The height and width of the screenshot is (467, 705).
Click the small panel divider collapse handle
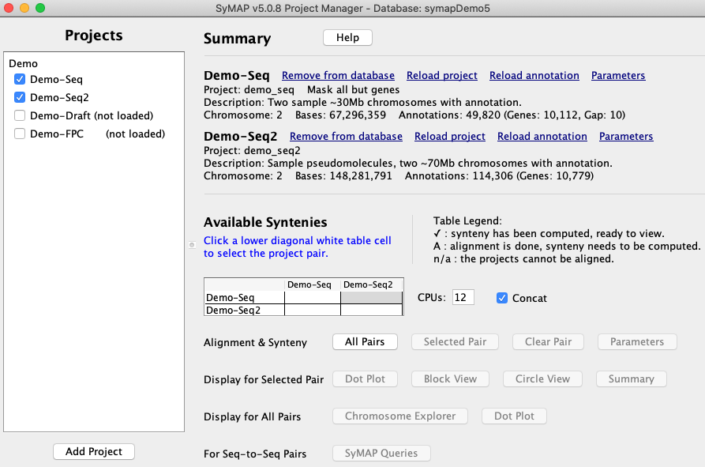[x=192, y=245]
